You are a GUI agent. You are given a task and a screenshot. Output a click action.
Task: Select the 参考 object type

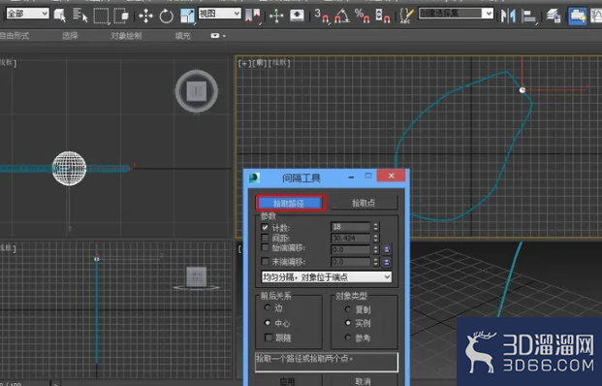(x=348, y=338)
